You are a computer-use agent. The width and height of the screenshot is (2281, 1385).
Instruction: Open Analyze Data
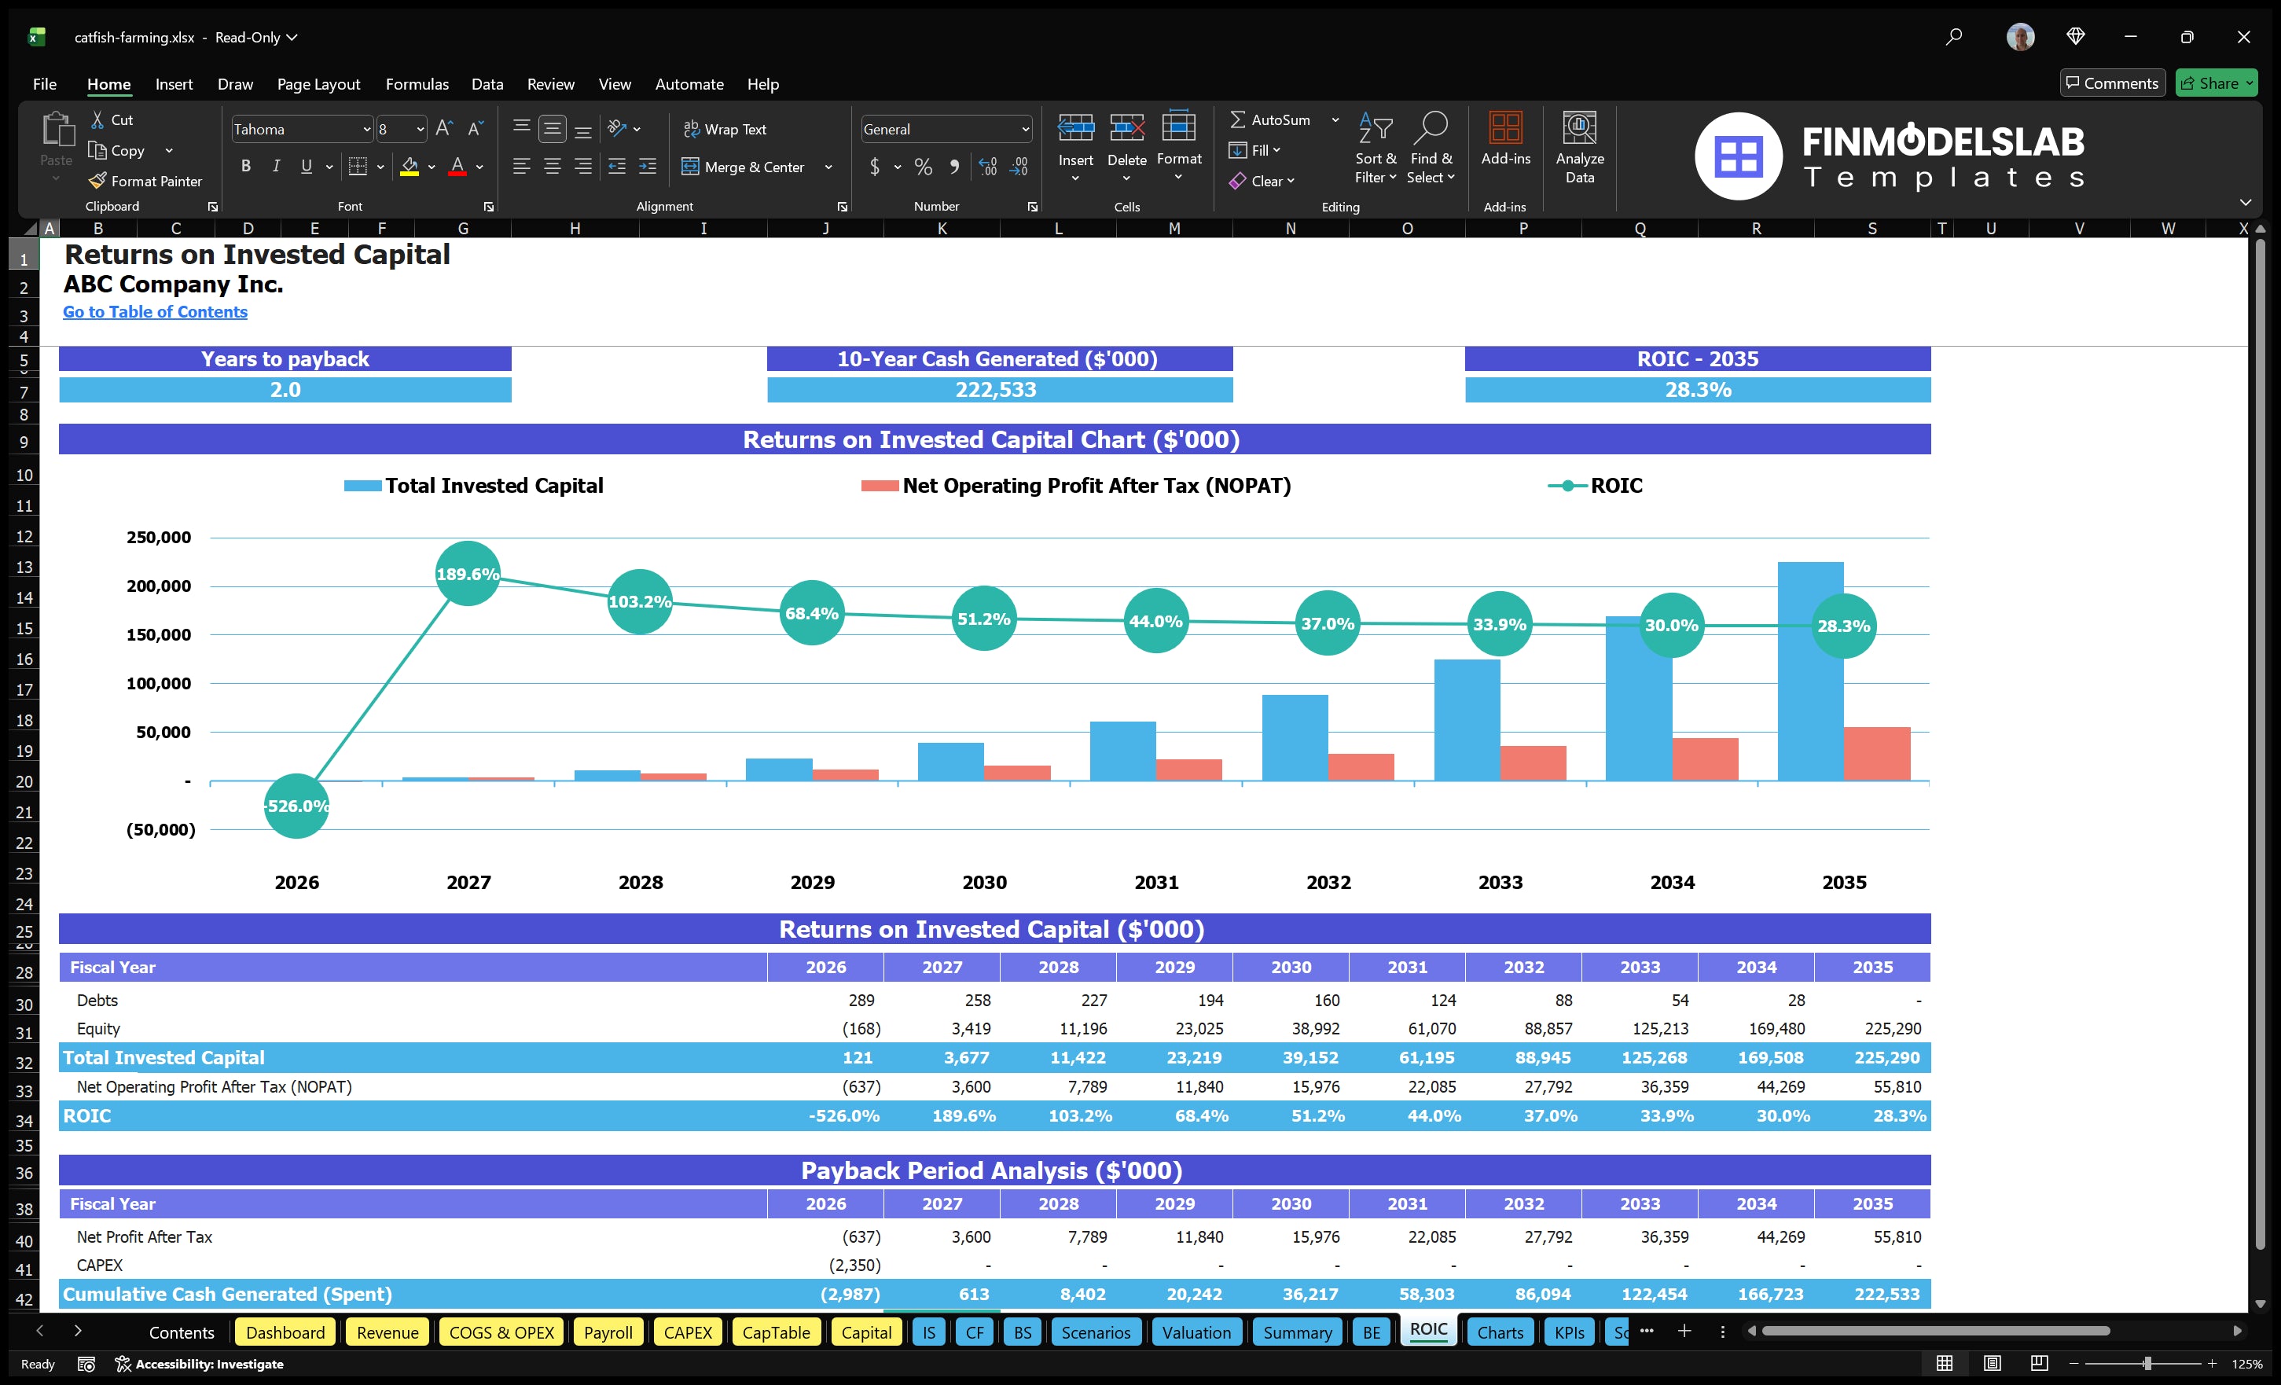click(1580, 146)
